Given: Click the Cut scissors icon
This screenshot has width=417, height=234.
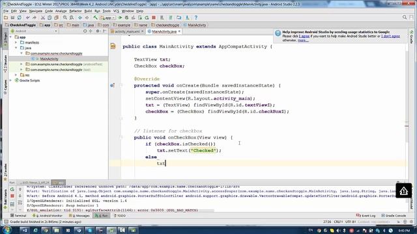Looking at the screenshot, I should (x=42, y=18).
